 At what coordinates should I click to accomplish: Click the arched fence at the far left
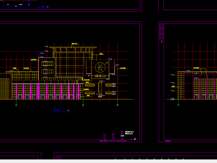[x=5, y=88]
